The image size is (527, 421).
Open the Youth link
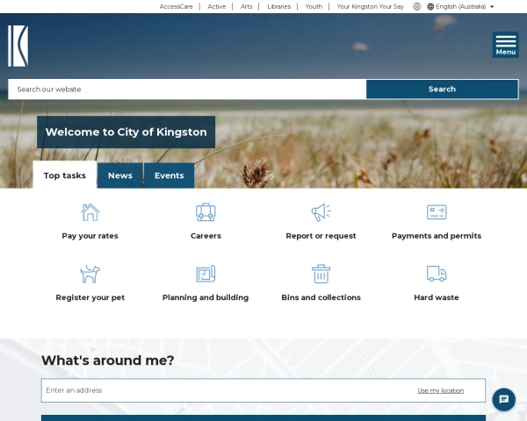click(314, 6)
